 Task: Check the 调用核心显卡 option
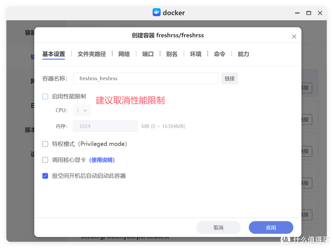45,160
